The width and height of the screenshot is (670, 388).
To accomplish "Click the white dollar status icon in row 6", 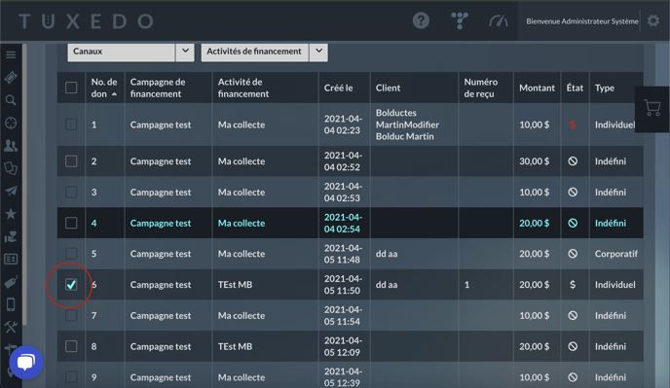I will coord(573,284).
